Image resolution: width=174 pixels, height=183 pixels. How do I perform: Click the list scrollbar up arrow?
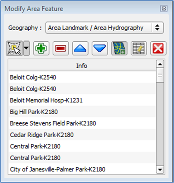(160, 64)
